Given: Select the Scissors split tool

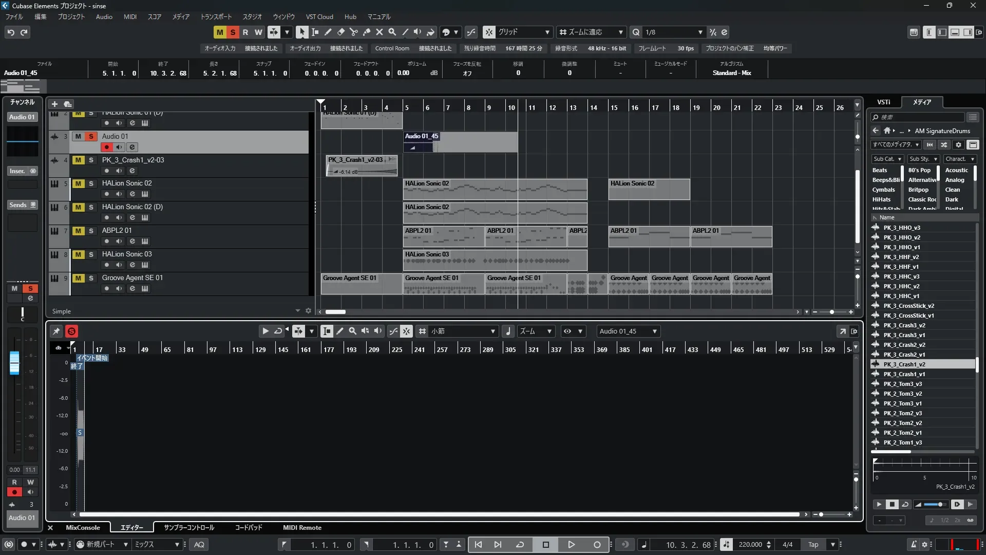Looking at the screenshot, I should pyautogui.click(x=353, y=32).
